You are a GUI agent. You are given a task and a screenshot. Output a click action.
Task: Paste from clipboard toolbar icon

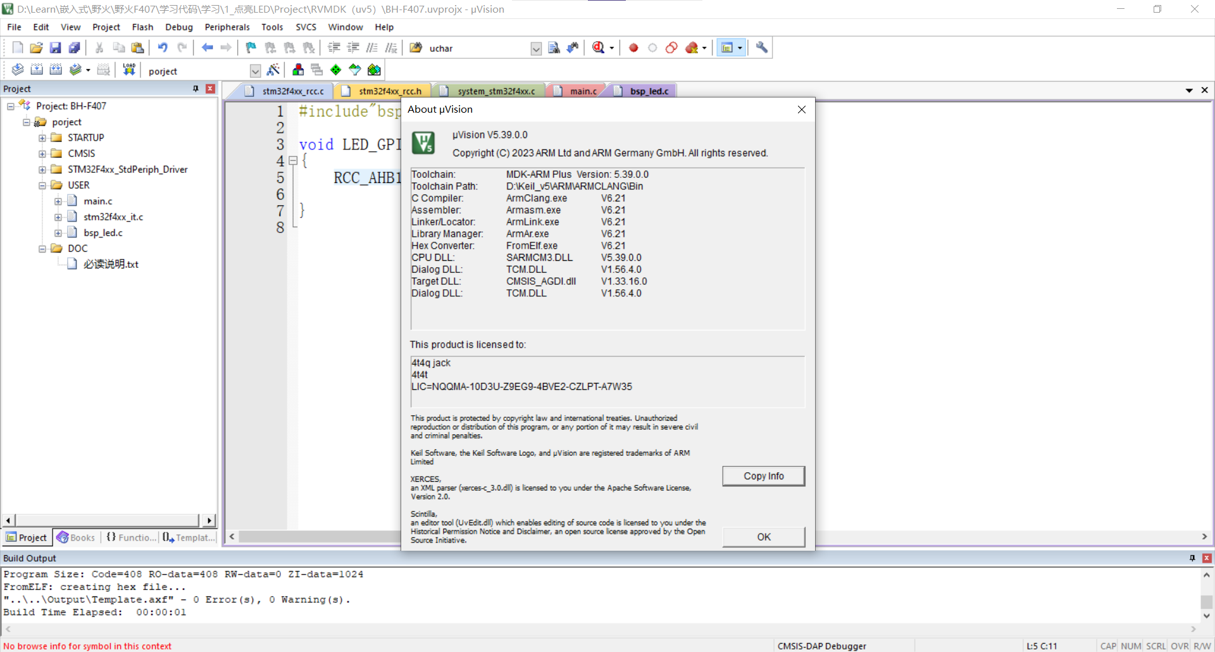(x=137, y=47)
